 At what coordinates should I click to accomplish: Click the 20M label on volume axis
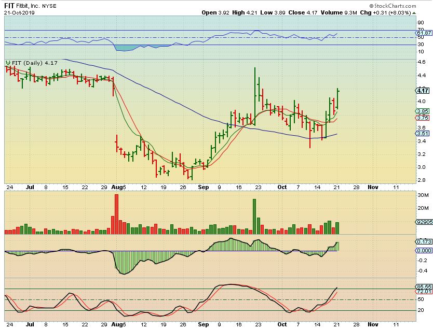click(423, 208)
